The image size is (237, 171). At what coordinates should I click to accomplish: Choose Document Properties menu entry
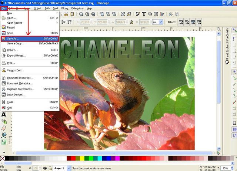(x=30, y=78)
